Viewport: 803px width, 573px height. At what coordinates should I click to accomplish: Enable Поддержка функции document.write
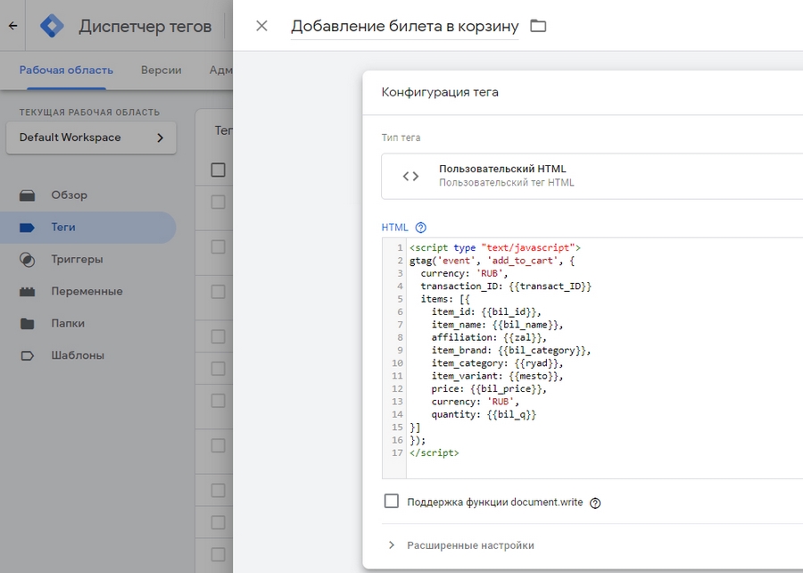[x=391, y=502]
